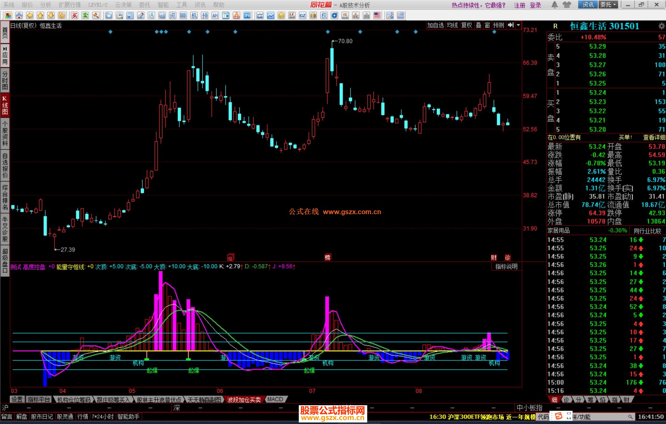Image resolution: width=666 pixels, height=424 pixels.
Task: Toggle 叠 overlay chart button
Action: coord(479,25)
